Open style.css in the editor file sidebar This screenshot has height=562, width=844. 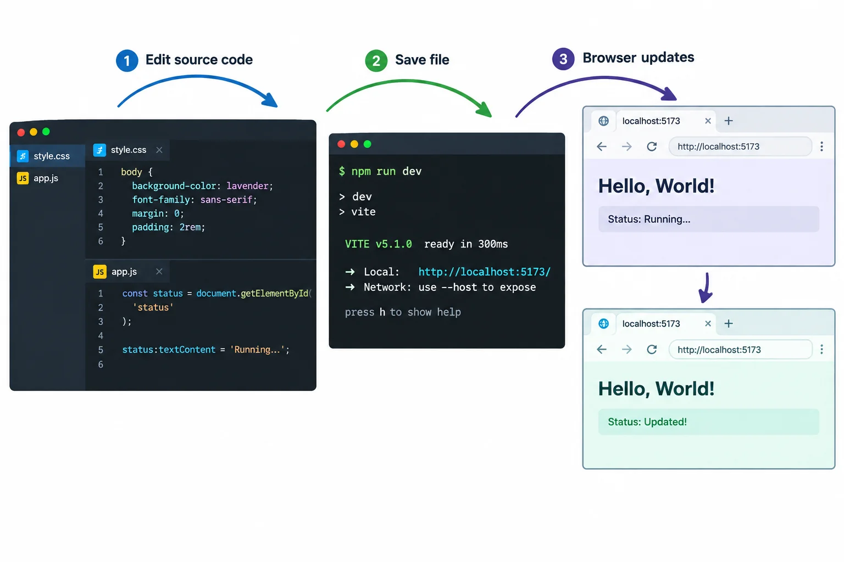[x=48, y=156]
